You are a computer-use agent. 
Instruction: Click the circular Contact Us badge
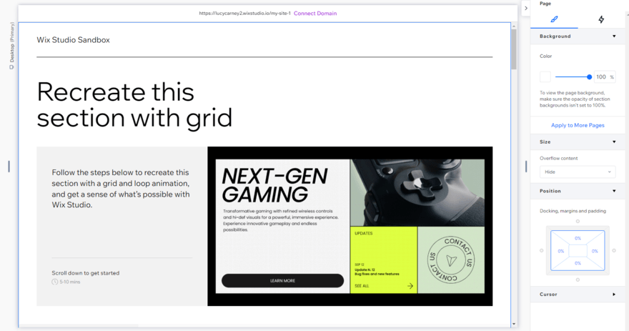(x=450, y=260)
